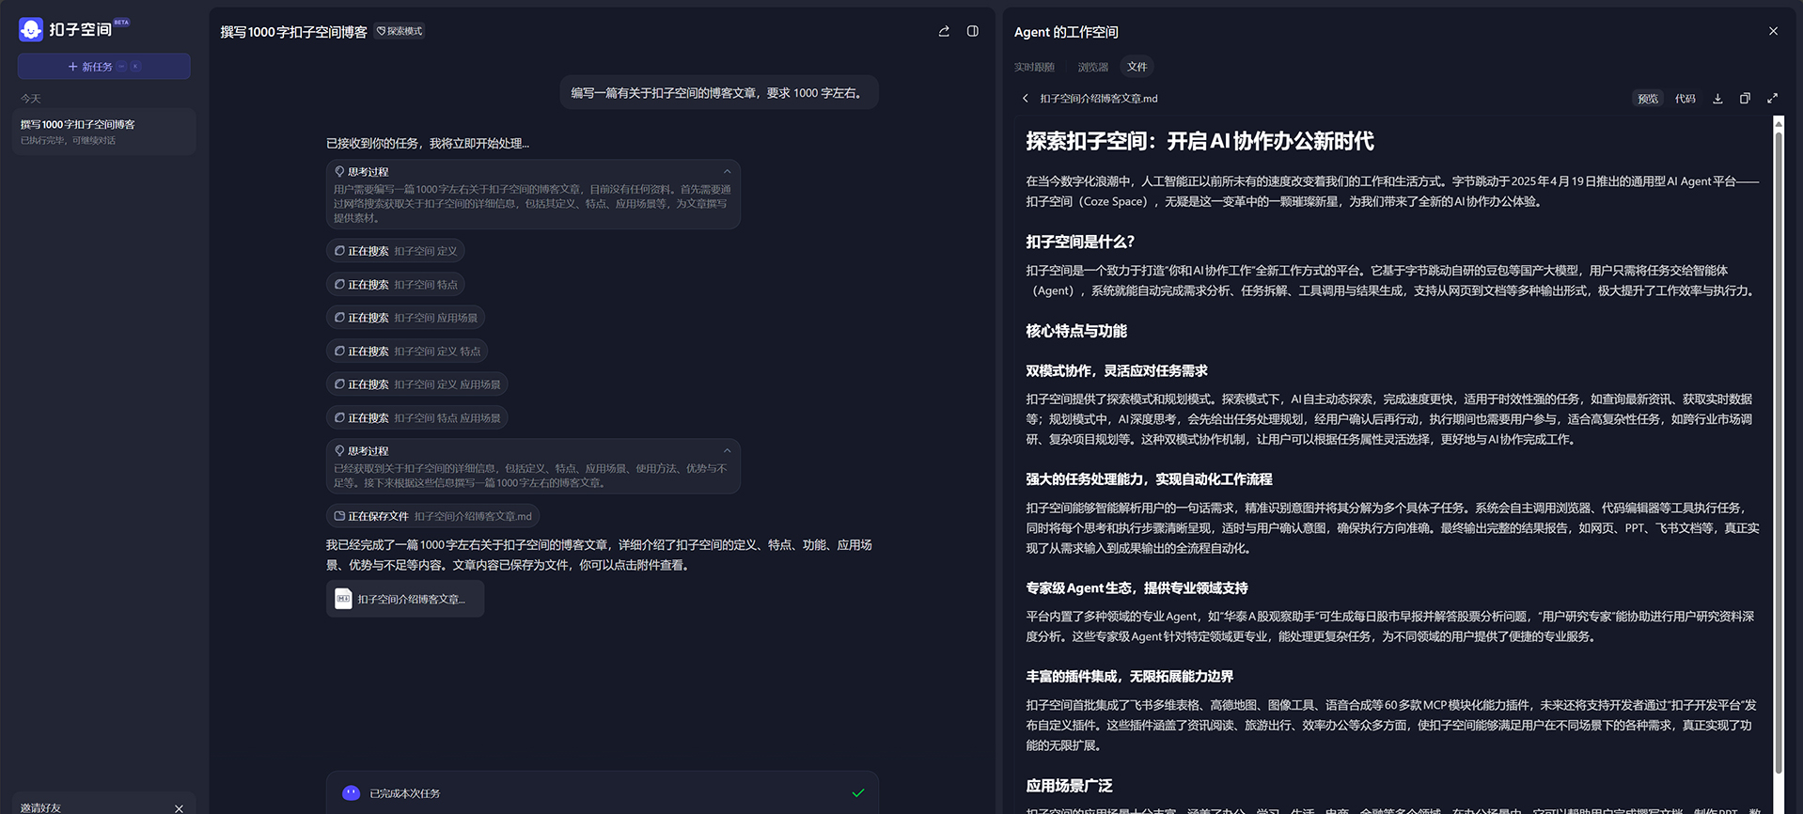
Task: Download the markdown file
Action: (1717, 98)
